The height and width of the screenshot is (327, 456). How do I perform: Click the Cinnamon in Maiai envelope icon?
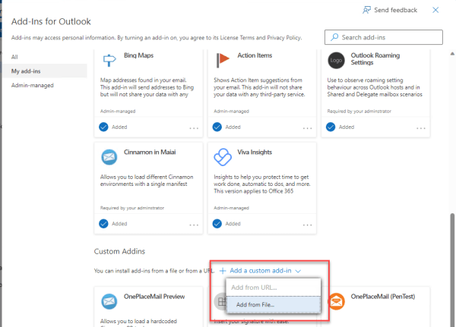pos(110,156)
